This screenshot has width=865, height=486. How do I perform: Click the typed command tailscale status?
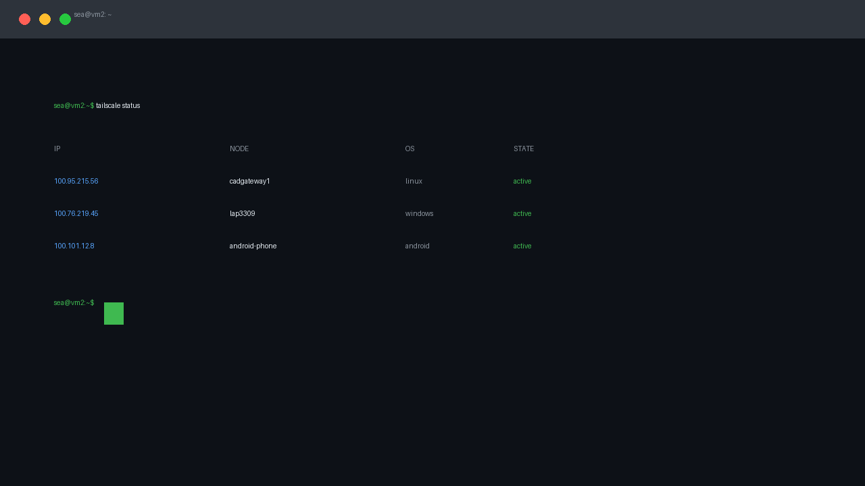pos(118,105)
